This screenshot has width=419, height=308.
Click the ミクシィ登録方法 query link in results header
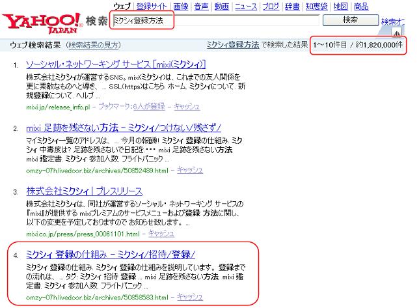(233, 45)
